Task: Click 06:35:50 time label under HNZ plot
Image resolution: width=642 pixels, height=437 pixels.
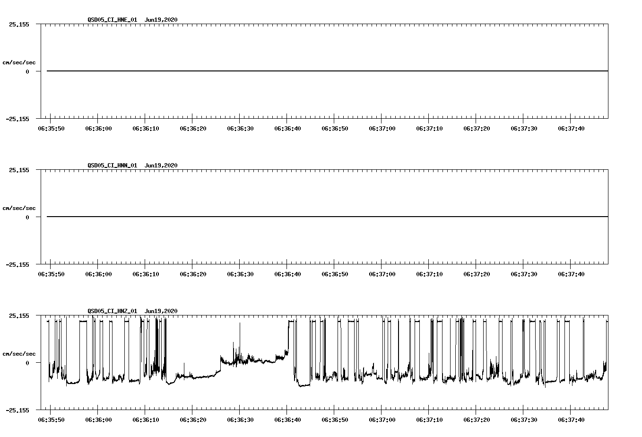Action: [51, 420]
